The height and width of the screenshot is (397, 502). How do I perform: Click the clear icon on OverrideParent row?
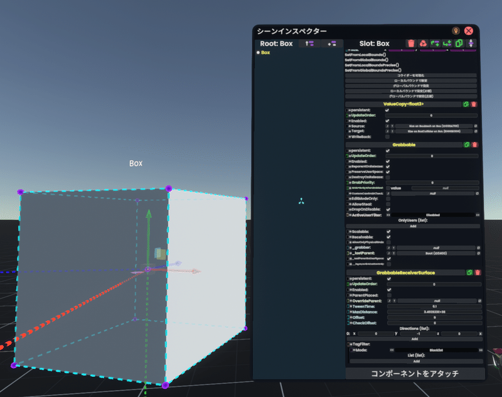point(479,301)
